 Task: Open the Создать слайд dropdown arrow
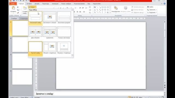pos(27,13)
